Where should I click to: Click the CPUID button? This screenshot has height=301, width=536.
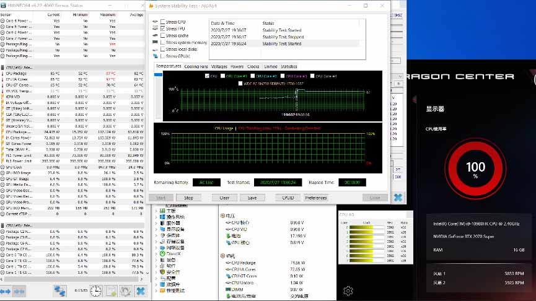click(x=288, y=198)
